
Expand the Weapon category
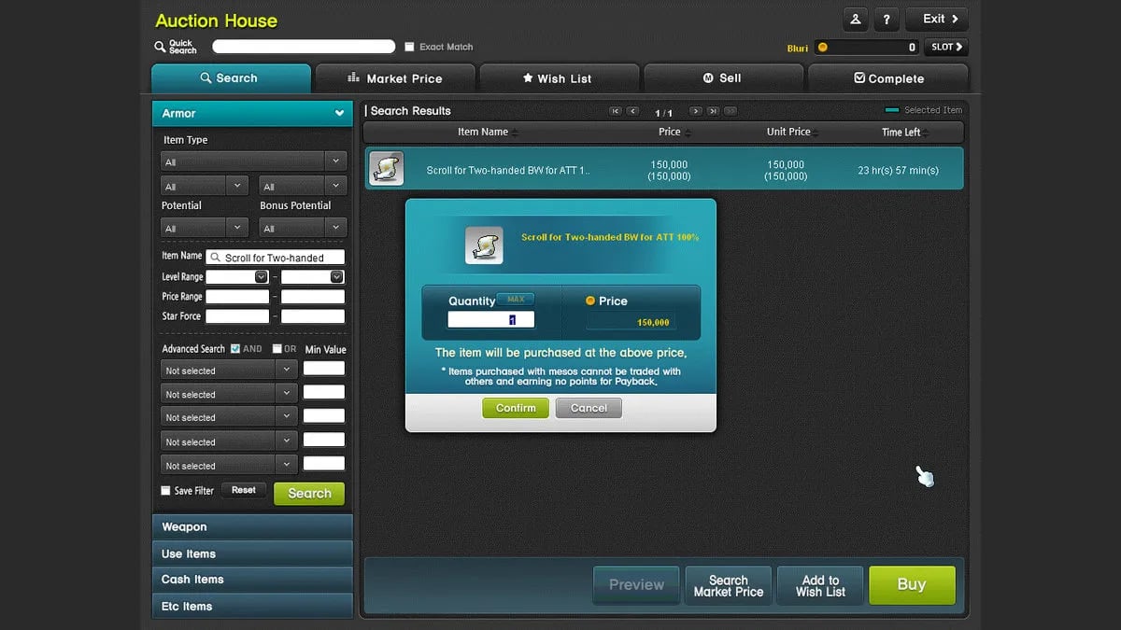(x=252, y=527)
